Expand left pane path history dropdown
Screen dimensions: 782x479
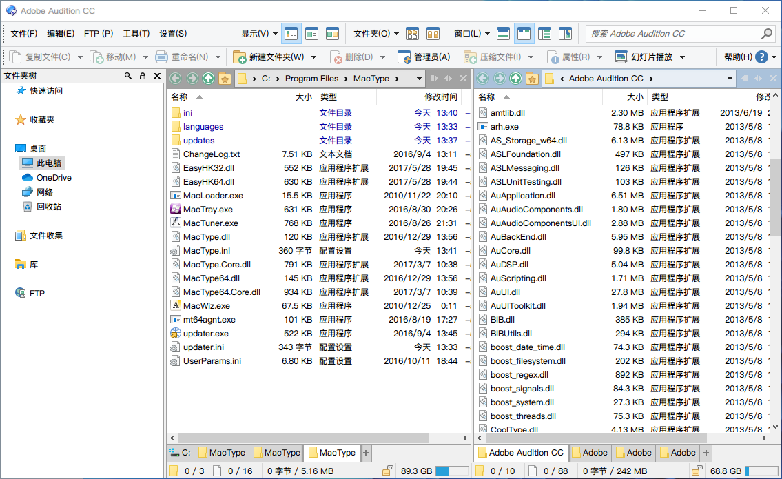point(419,79)
